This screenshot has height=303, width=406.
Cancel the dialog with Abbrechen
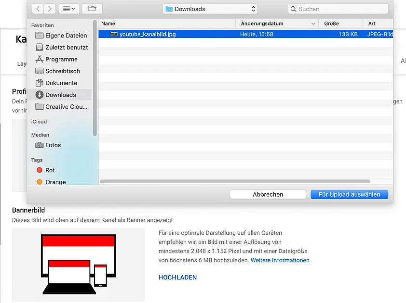pyautogui.click(x=268, y=194)
